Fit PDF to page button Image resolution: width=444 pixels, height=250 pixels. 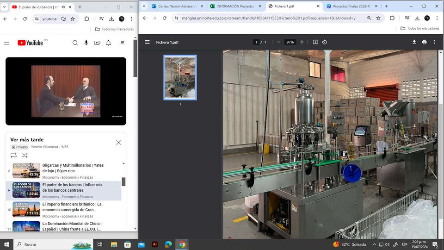[315, 42]
